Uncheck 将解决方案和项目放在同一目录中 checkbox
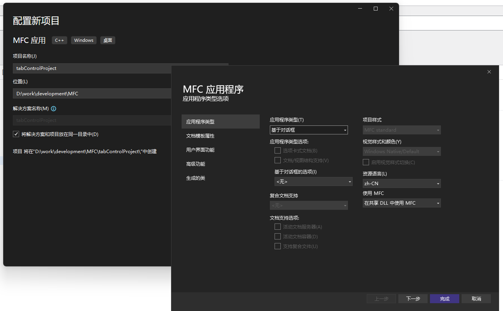503x311 pixels. [16, 134]
